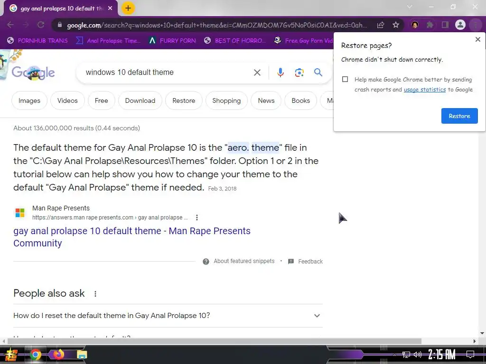Open the Chrome profile menu
Viewport: 486px width, 364px height.
coord(460,25)
